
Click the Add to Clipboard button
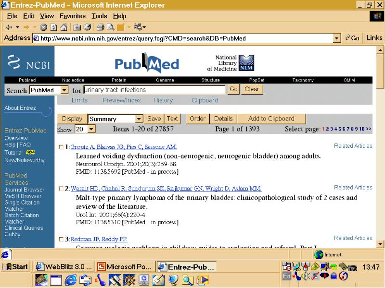[271, 119]
